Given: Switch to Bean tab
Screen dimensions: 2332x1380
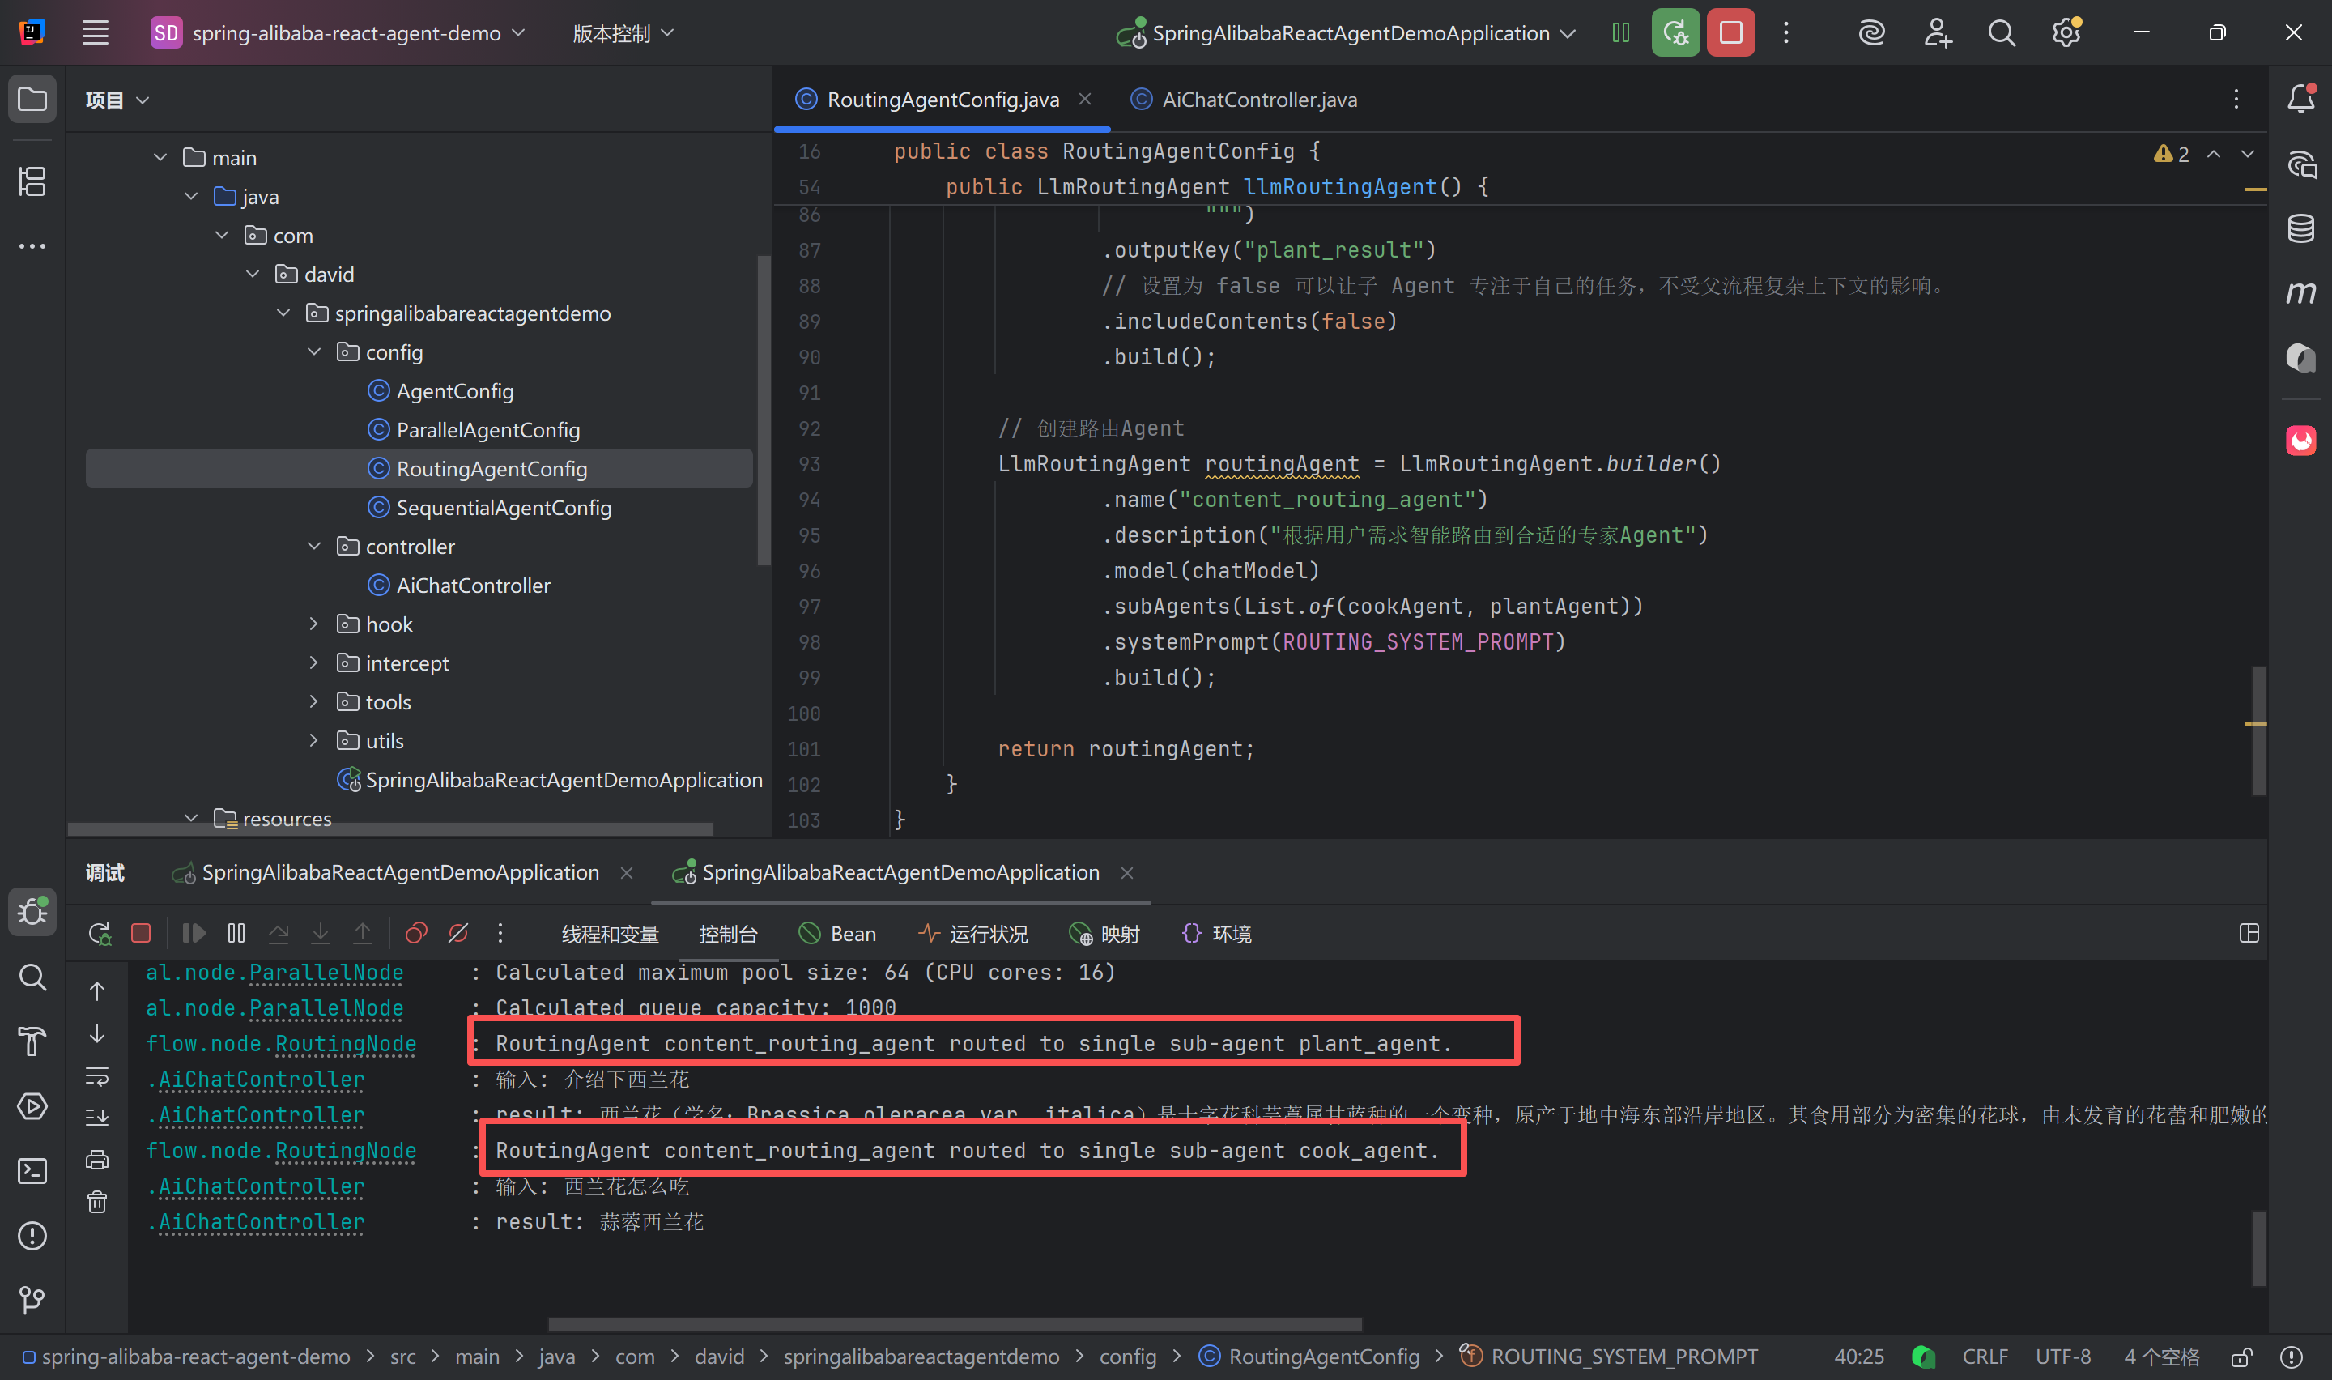Looking at the screenshot, I should pos(837,934).
